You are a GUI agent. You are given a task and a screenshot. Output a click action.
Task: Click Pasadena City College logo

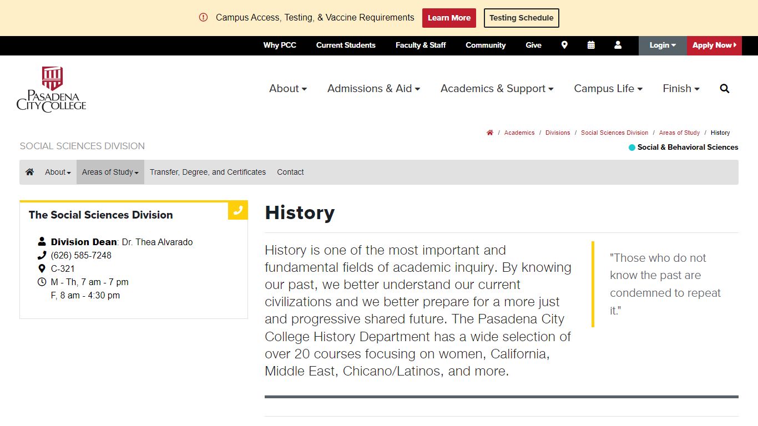(52, 90)
